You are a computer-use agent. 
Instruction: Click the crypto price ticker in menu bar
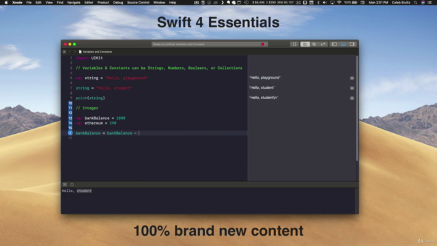[272, 3]
